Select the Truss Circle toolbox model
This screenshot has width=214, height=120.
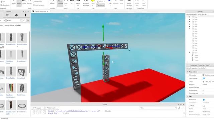tap(22, 107)
